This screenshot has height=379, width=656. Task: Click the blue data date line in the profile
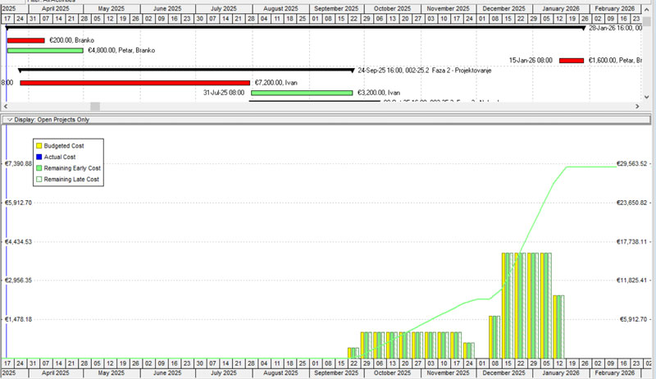click(x=7, y=241)
